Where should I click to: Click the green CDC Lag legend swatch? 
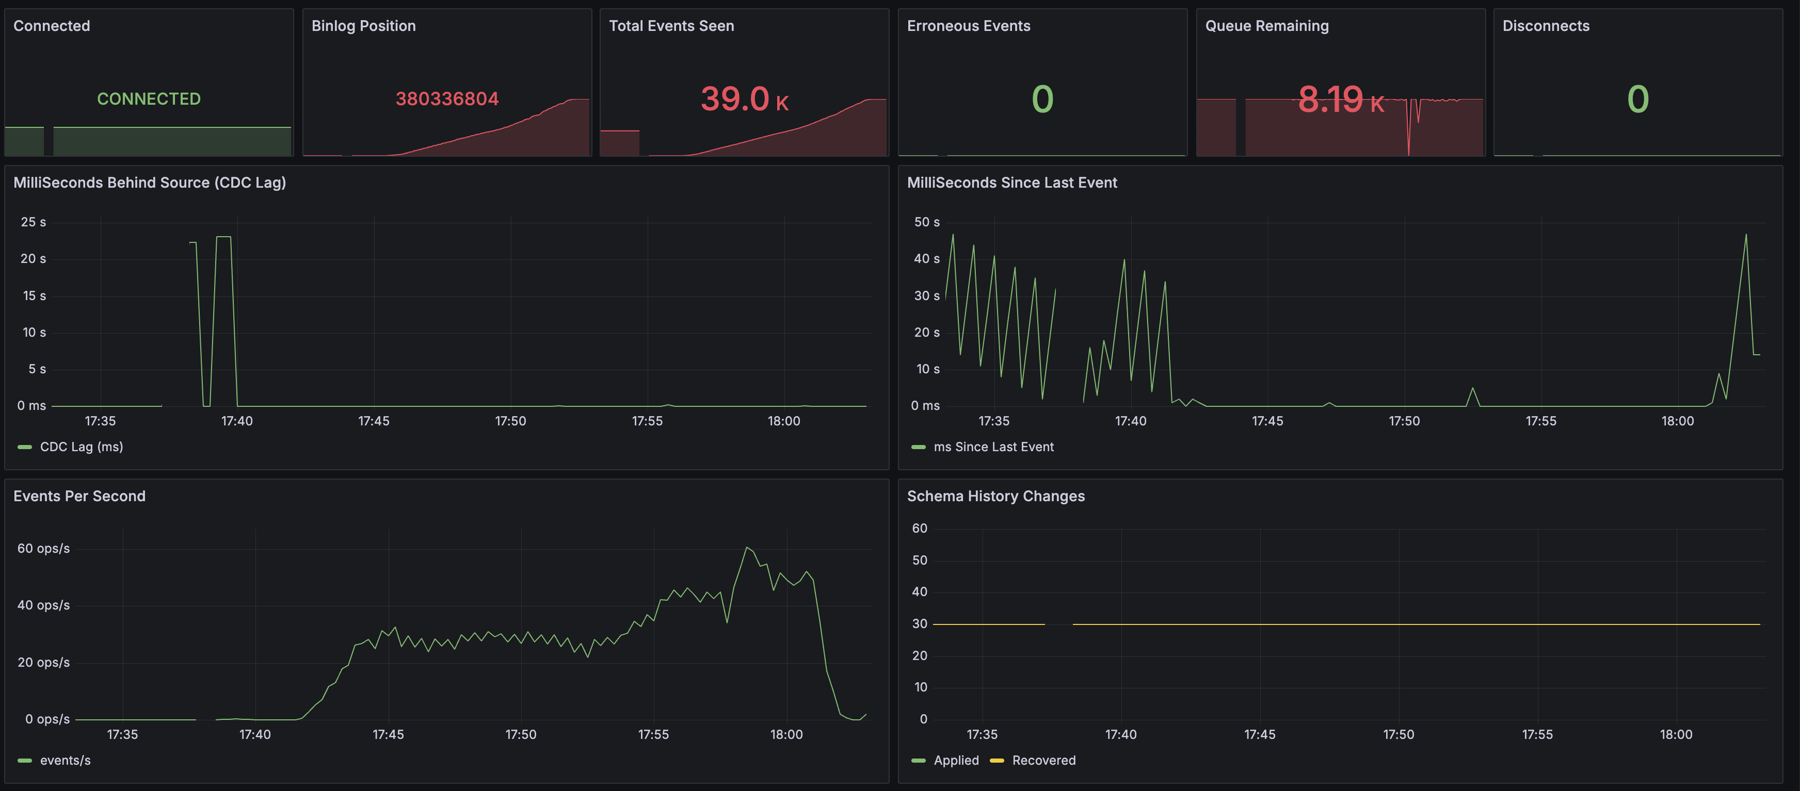pos(24,447)
